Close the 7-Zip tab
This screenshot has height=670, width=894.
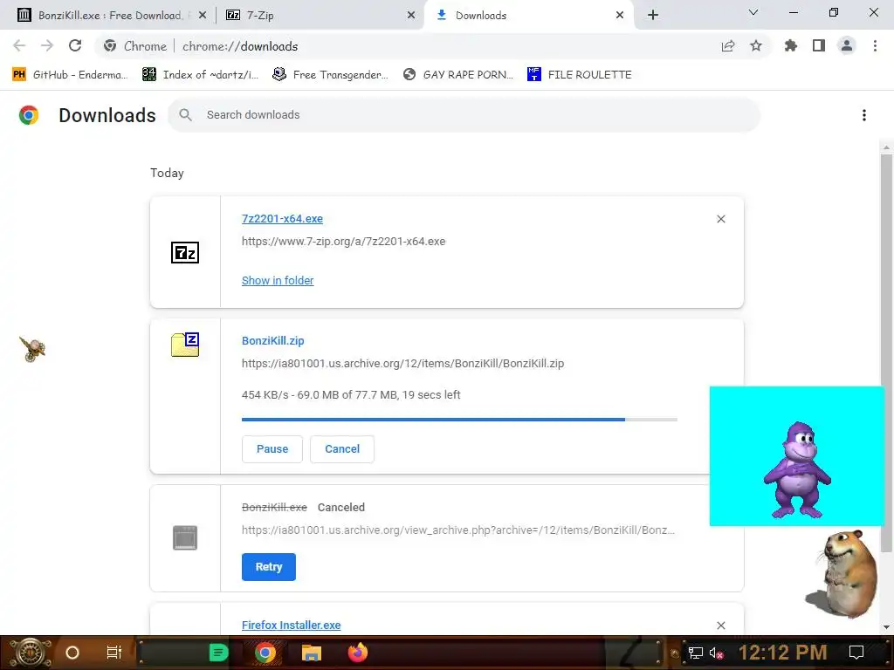411,16
